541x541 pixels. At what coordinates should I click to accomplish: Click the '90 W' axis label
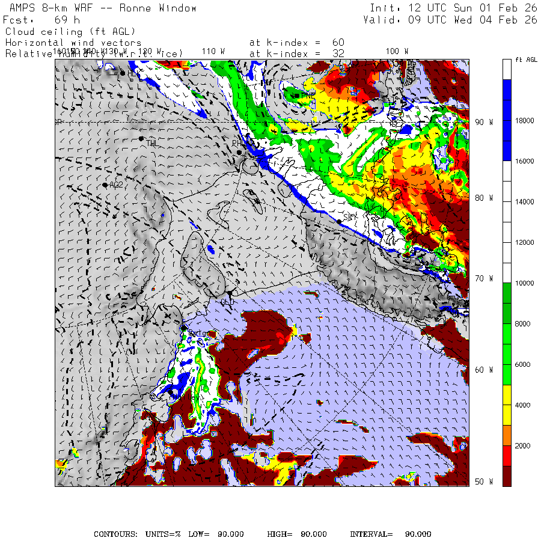484,122
